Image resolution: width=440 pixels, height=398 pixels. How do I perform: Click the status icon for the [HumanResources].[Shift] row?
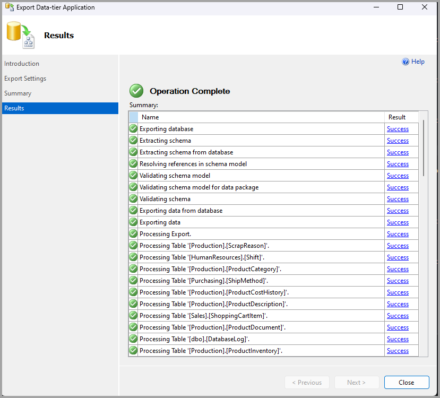(133, 257)
